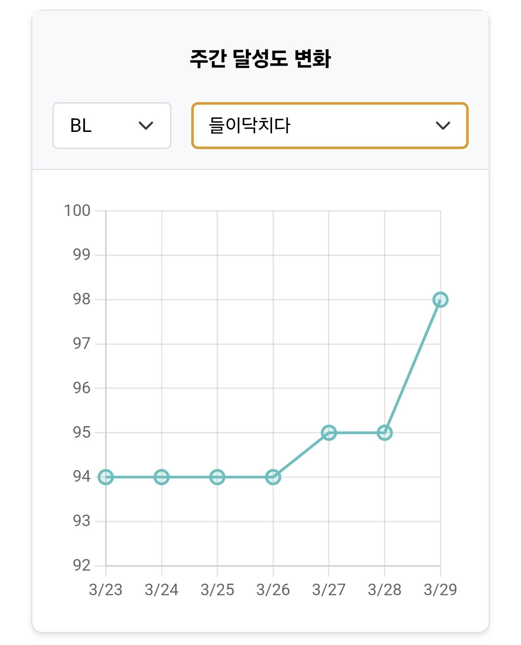The image size is (521, 645).
Task: Click the 3/27 x-axis date label
Action: click(329, 590)
